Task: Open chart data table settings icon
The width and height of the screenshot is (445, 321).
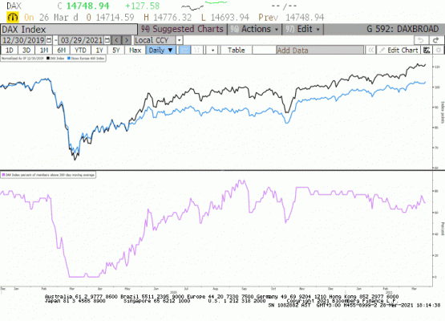Action: coord(426,51)
